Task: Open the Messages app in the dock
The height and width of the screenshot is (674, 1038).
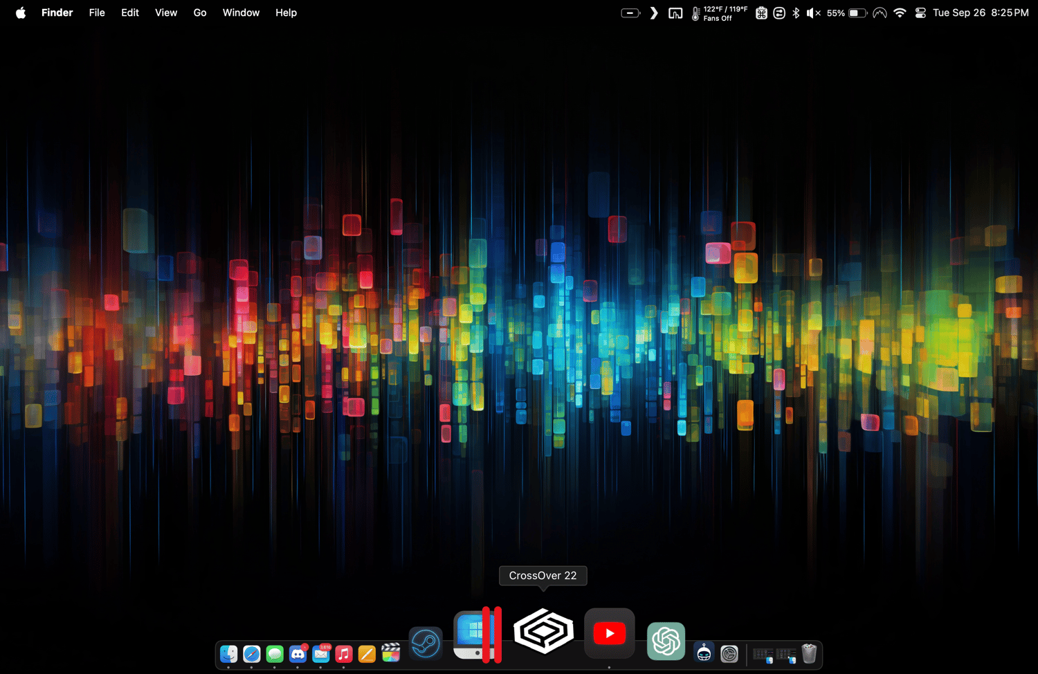Action: coord(275,654)
